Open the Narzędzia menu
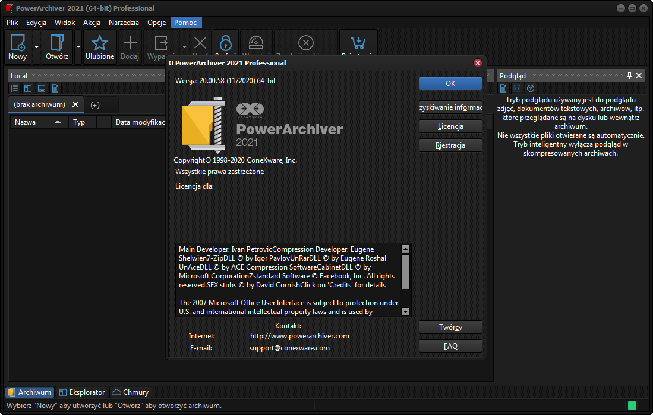This screenshot has width=653, height=415. (124, 23)
